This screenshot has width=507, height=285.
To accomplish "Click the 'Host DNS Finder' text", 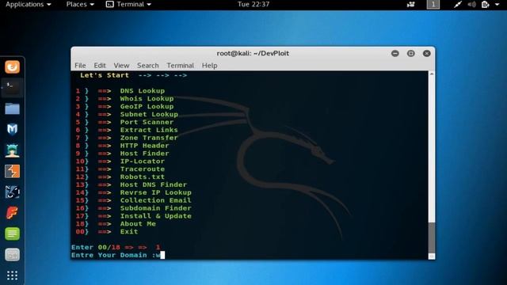I will click(x=154, y=184).
